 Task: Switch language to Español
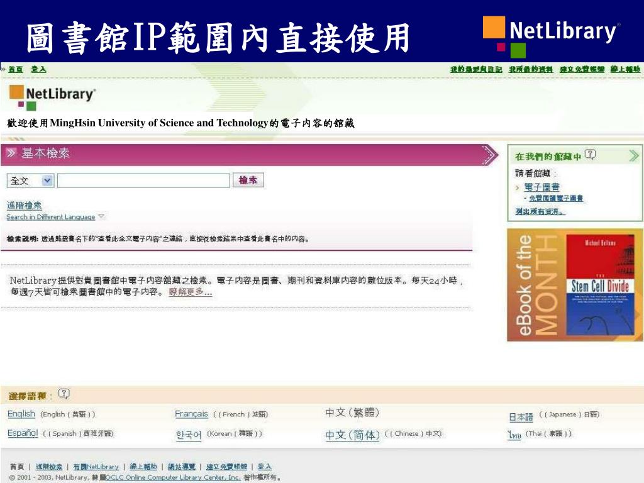tap(23, 433)
